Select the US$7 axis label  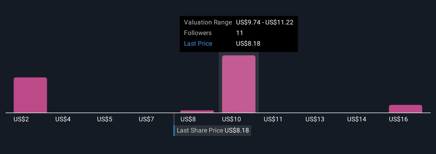point(147,119)
